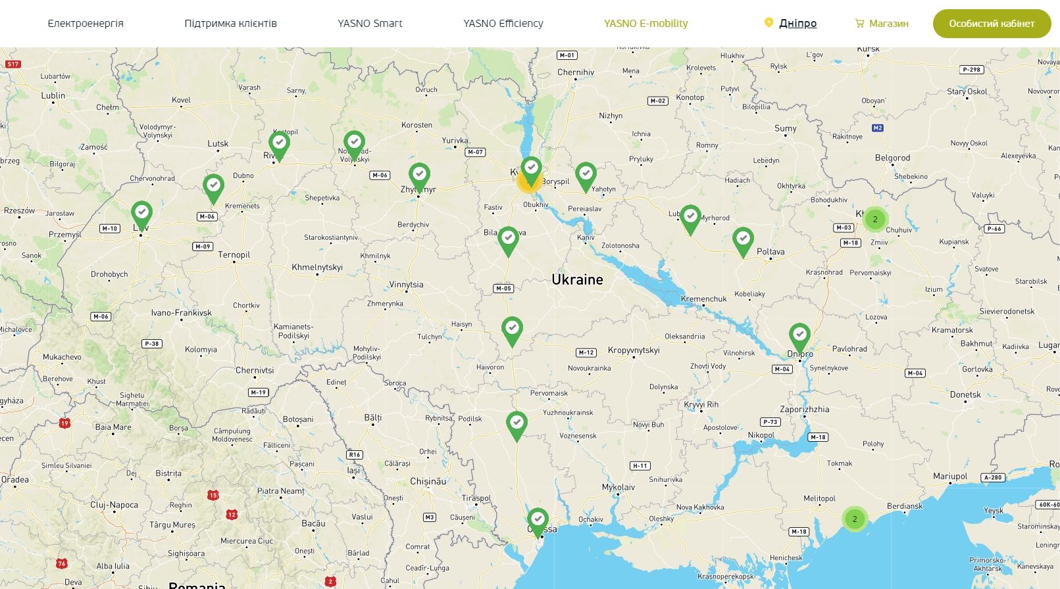
Task: Select the pin at Novohrad-Volynskyi
Action: 354,144
